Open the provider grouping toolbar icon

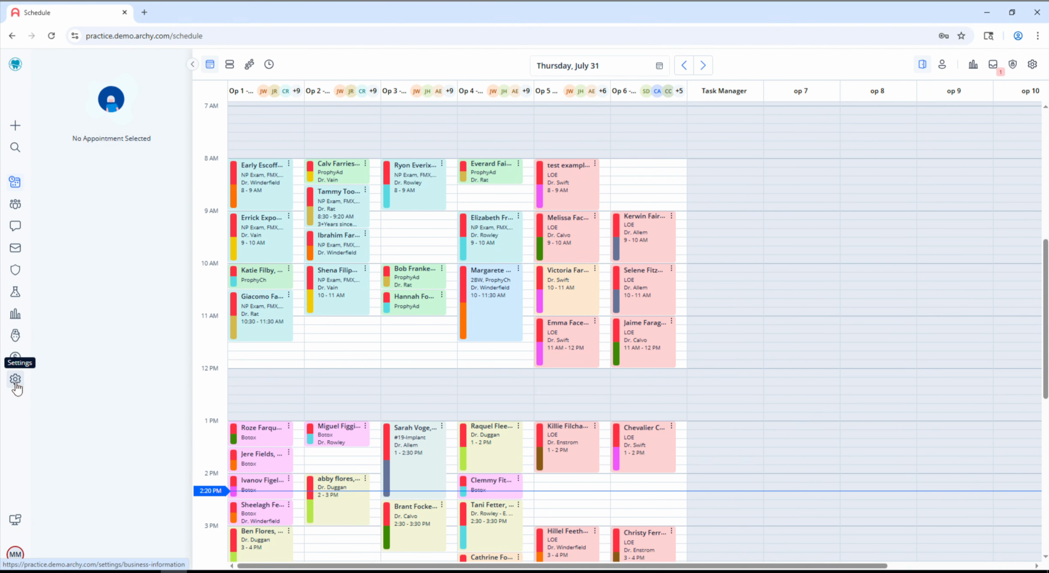pos(249,64)
